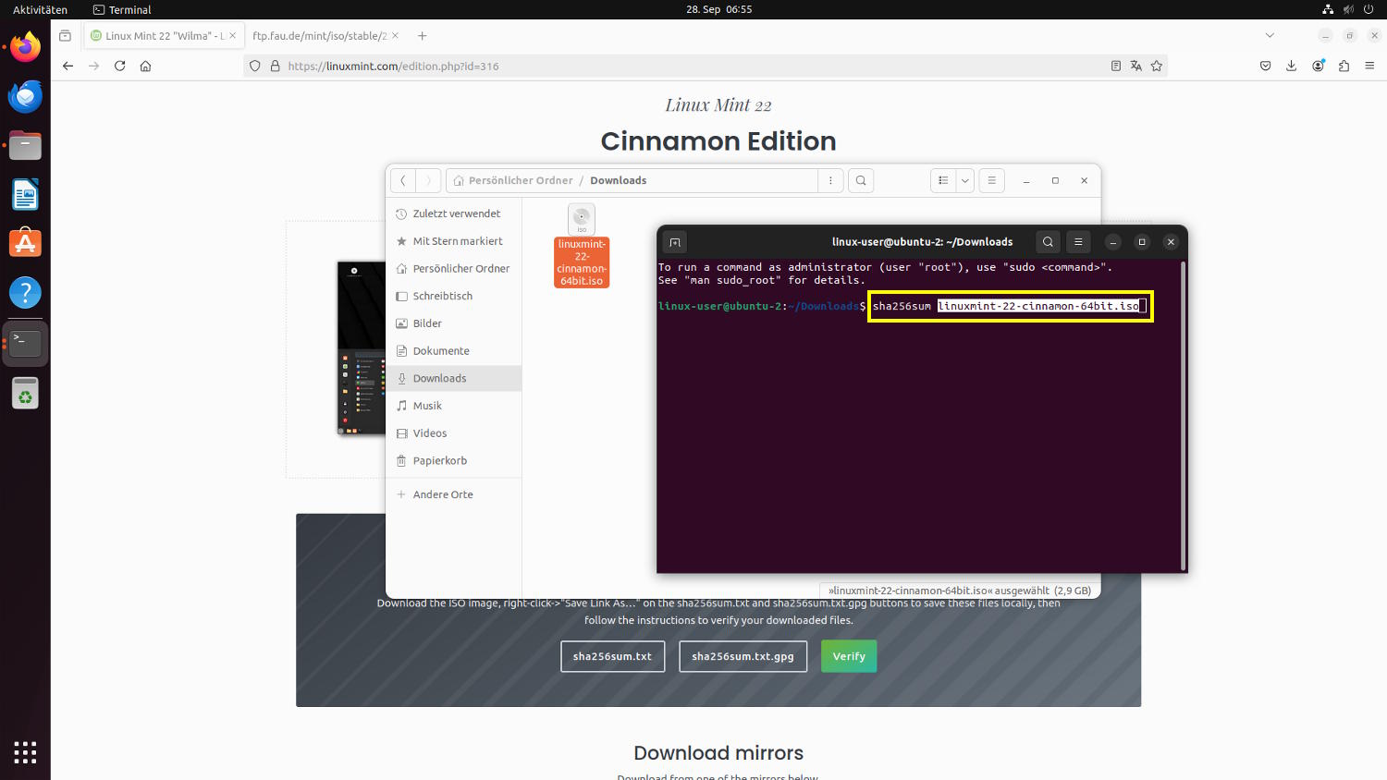1387x780 pixels.
Task: Open the Files path bar three-dot menu
Action: [x=830, y=180]
